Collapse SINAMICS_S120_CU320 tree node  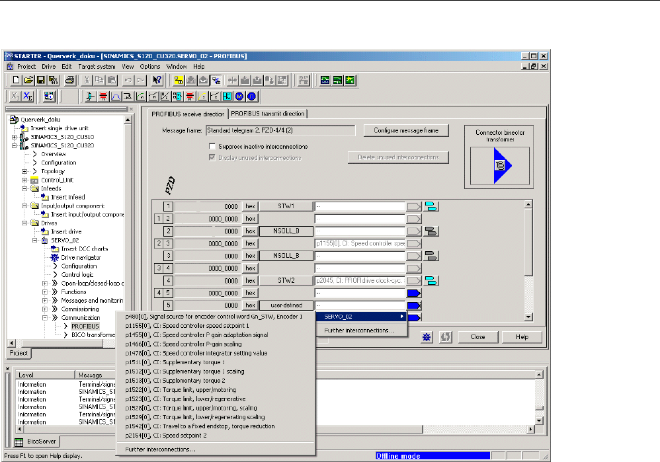(x=15, y=145)
